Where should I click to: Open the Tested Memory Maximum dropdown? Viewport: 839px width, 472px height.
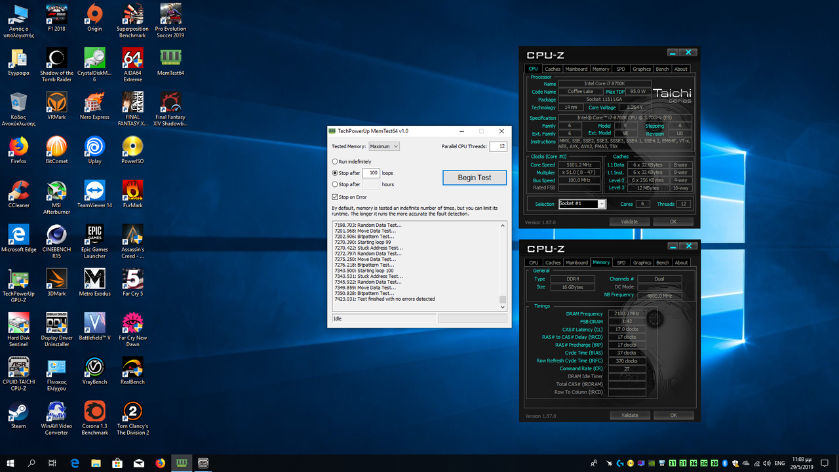pyautogui.click(x=384, y=146)
